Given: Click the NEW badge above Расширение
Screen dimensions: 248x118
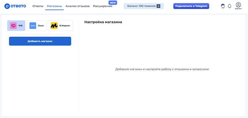Looking at the screenshot, I should (x=113, y=3).
